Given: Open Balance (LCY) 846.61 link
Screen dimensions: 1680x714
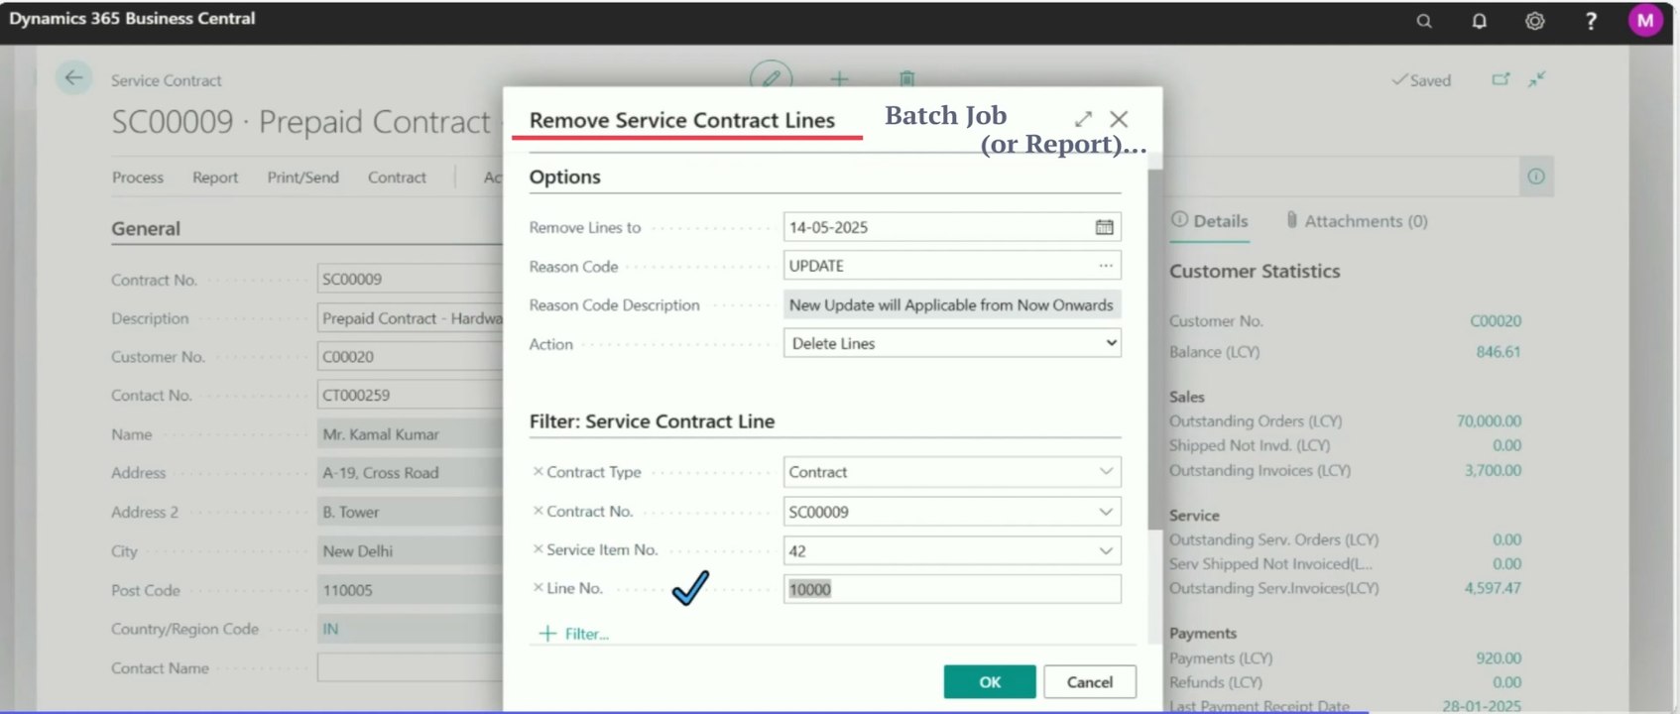Looking at the screenshot, I should [1498, 352].
